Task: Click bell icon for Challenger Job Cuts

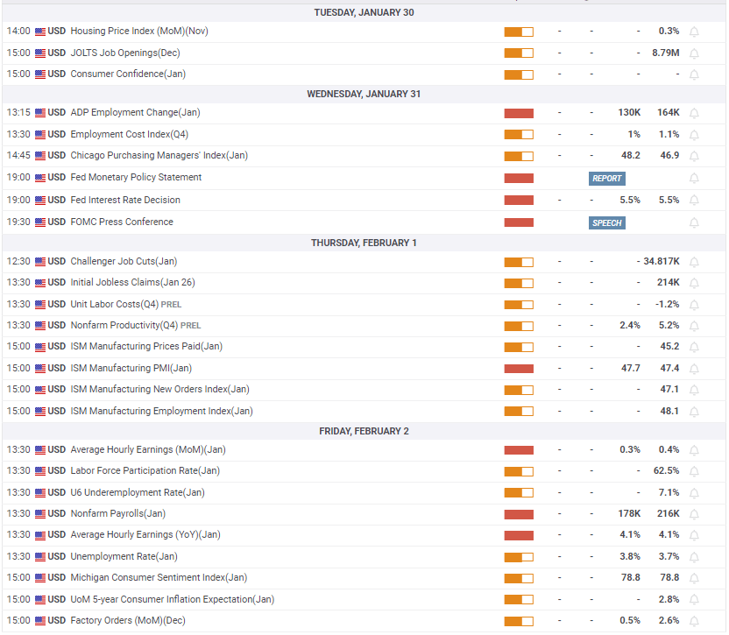Action: [x=694, y=262]
